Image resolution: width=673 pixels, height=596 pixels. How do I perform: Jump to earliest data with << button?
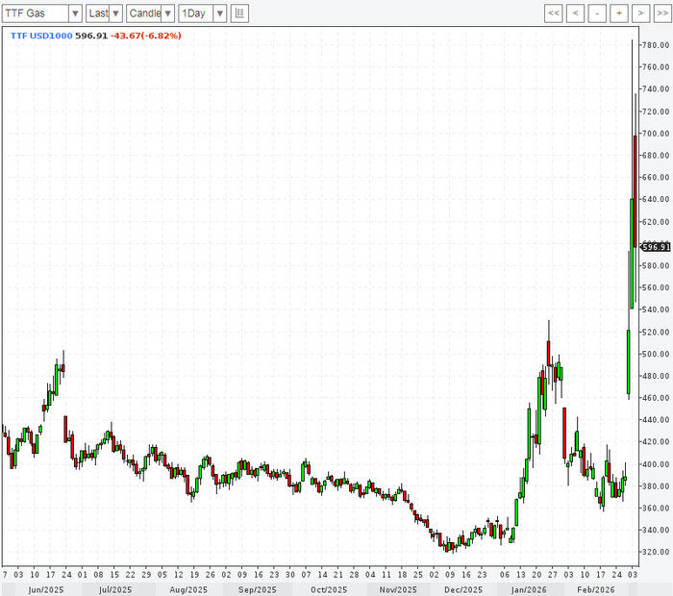click(x=553, y=13)
